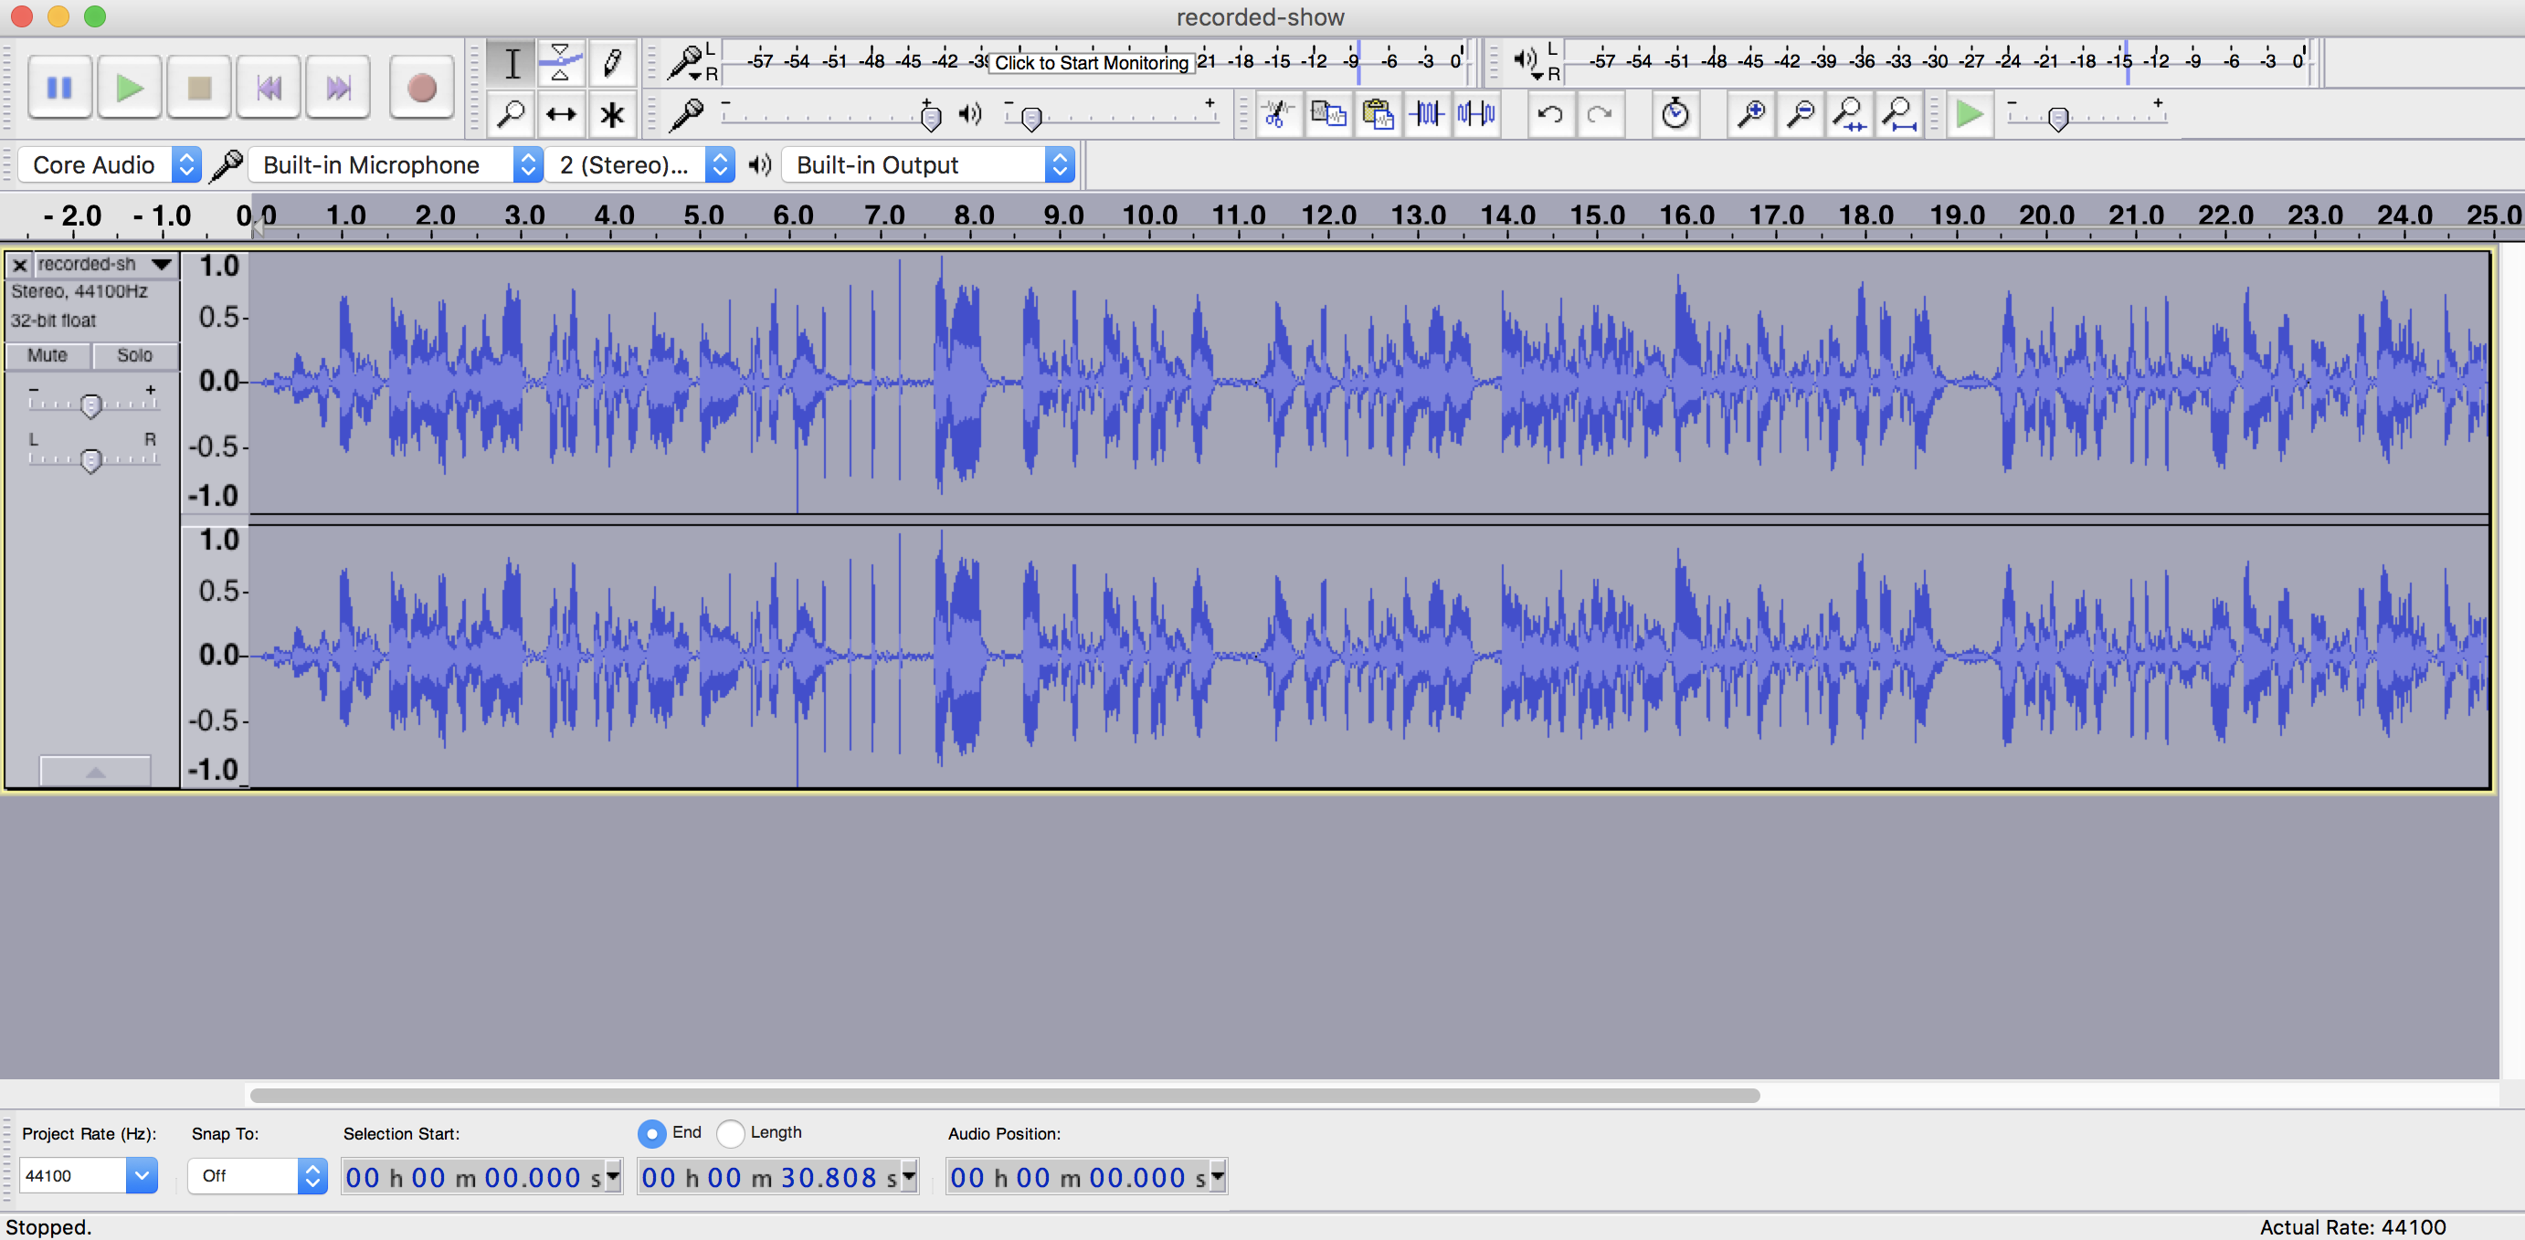Click the playback volume slider knob
This screenshot has width=2525, height=1240.
coord(1030,119)
